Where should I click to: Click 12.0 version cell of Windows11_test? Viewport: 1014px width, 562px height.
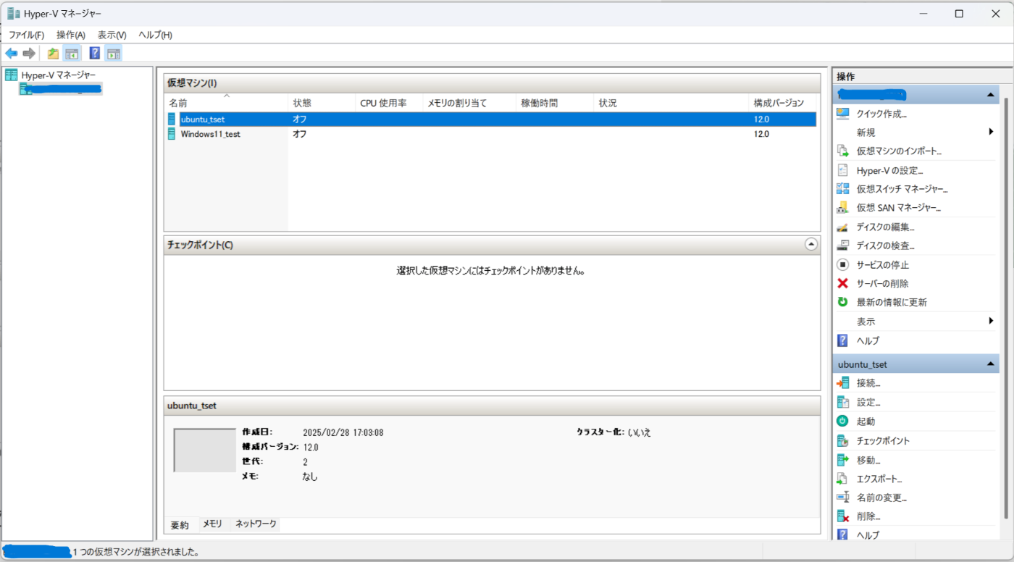click(761, 134)
